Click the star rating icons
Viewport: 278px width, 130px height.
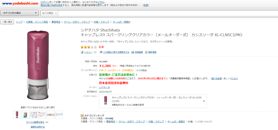tap(89, 47)
